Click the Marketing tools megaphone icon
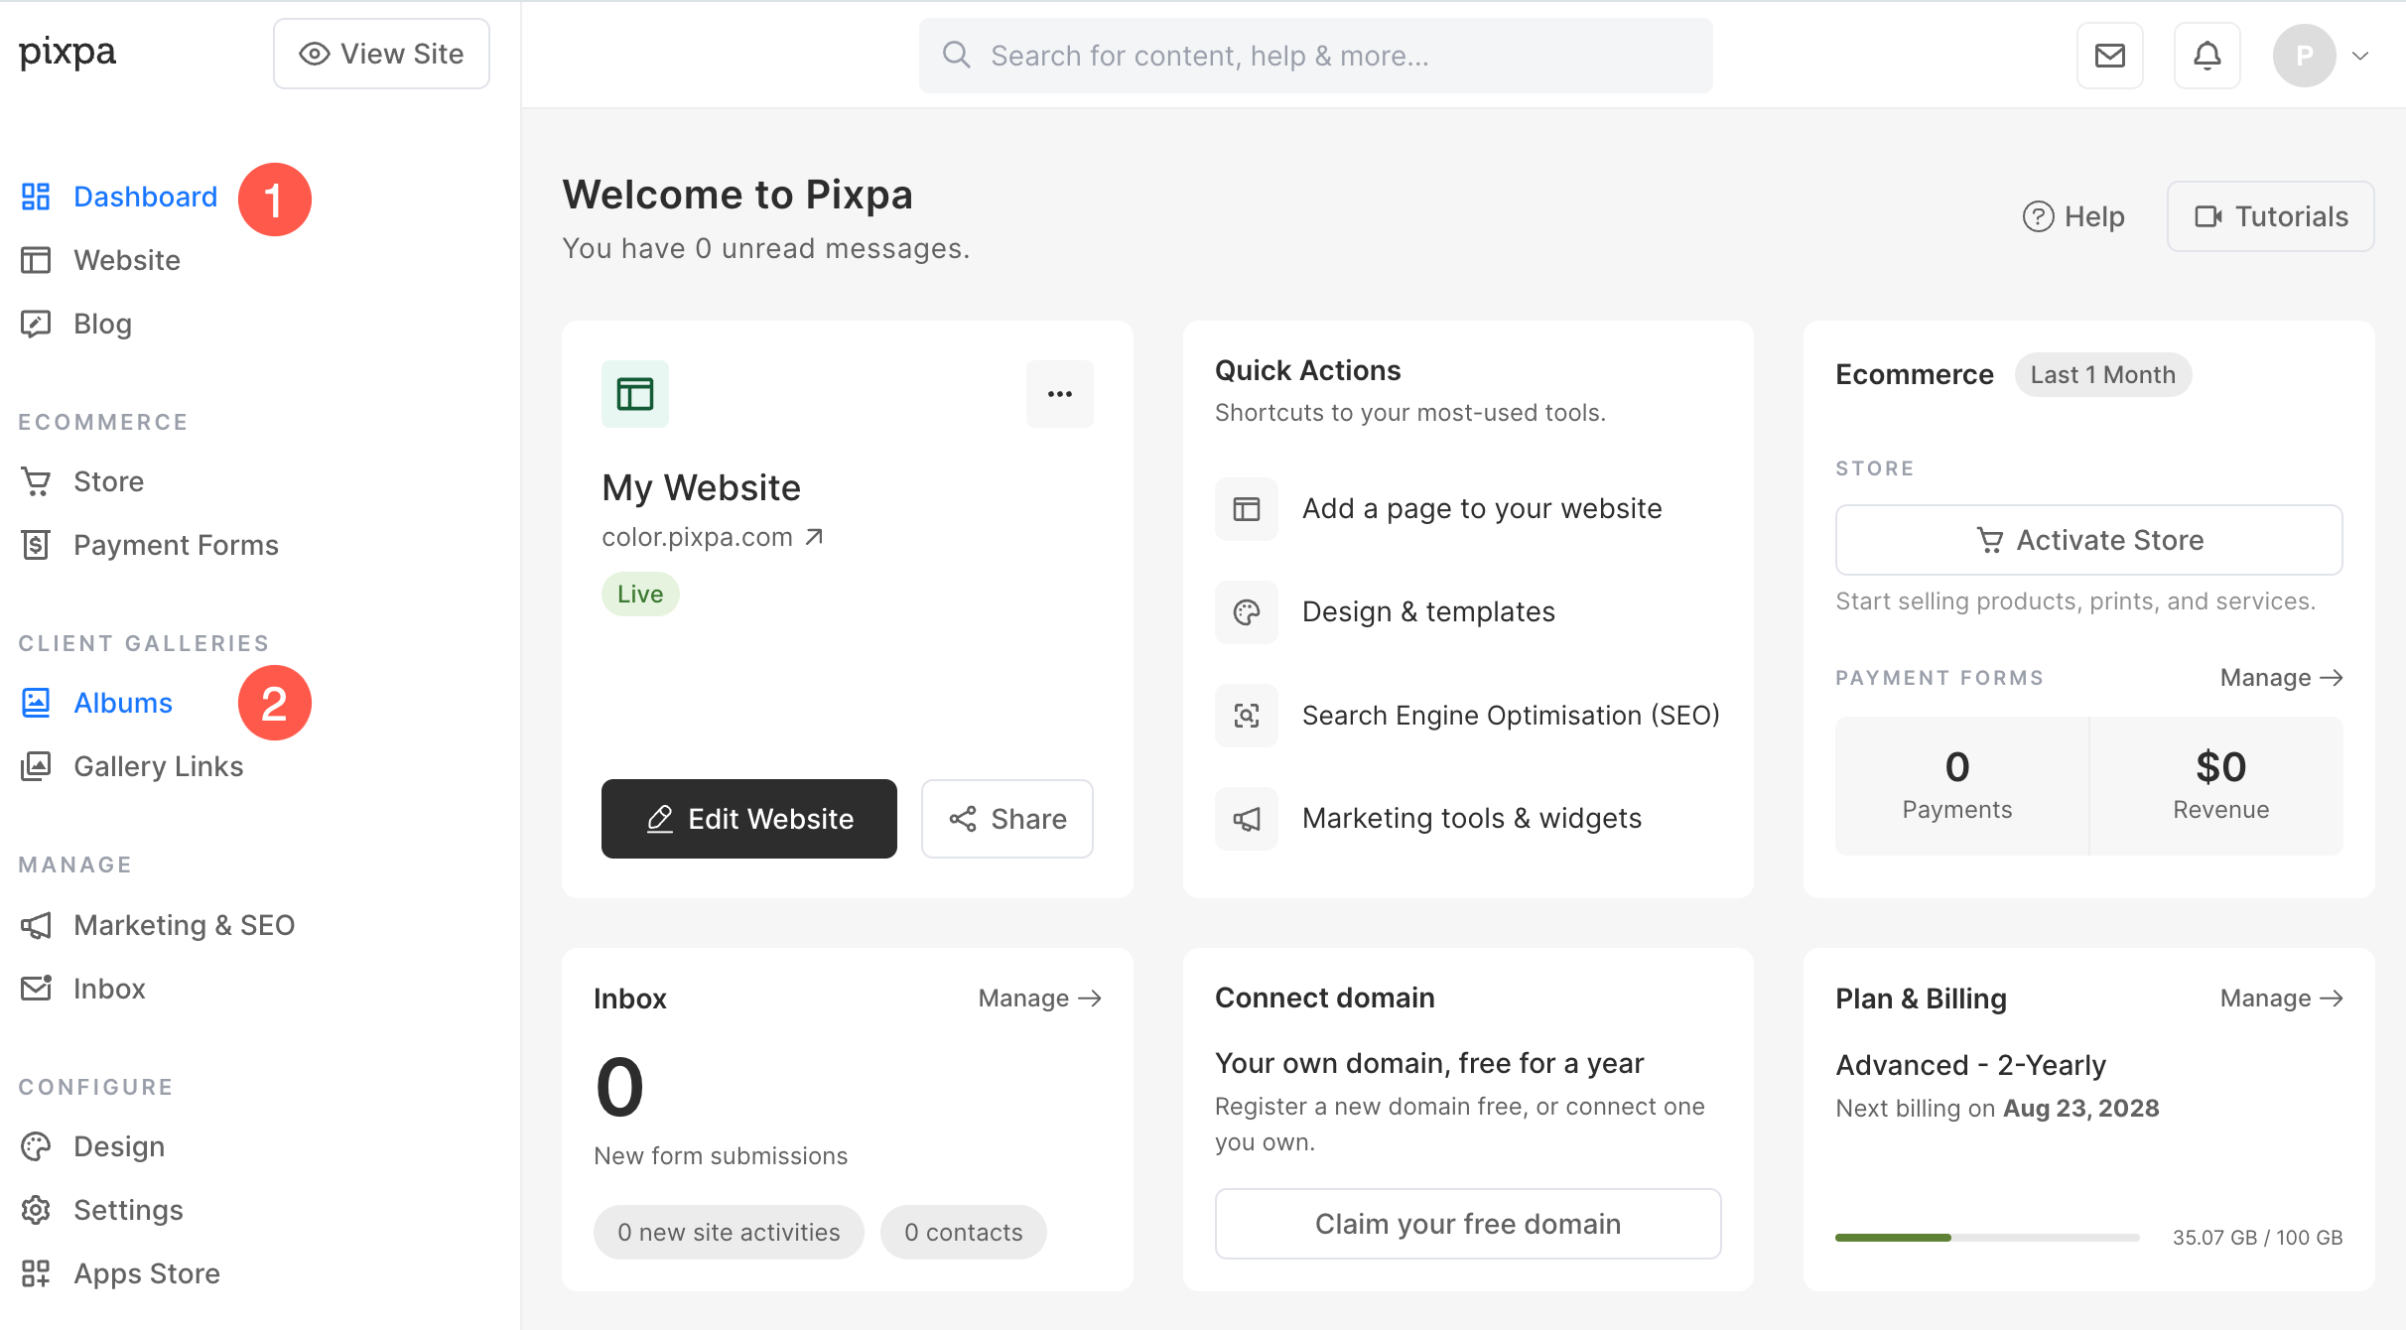 1247,819
